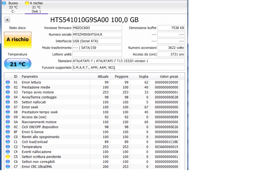266x172 pixels.
Task: Click the empty Lettere unità field
Action: pyautogui.click(x=97, y=54)
